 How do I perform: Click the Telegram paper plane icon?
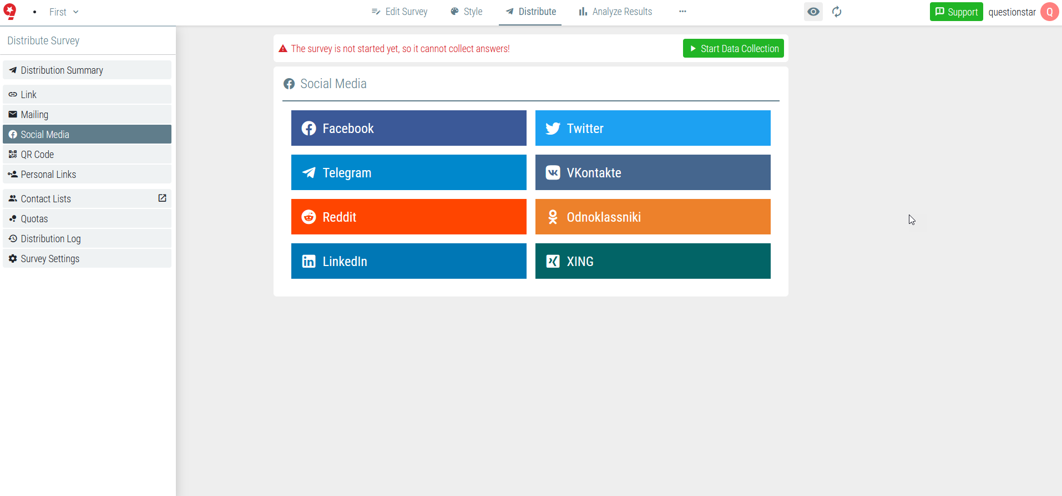309,173
